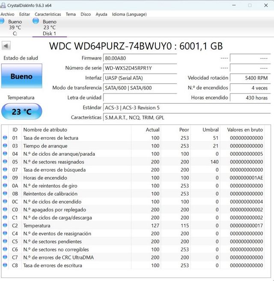Click raw value 000000000005 for ciclos de arranque/parada
274x281 pixels.
pyautogui.click(x=246, y=154)
